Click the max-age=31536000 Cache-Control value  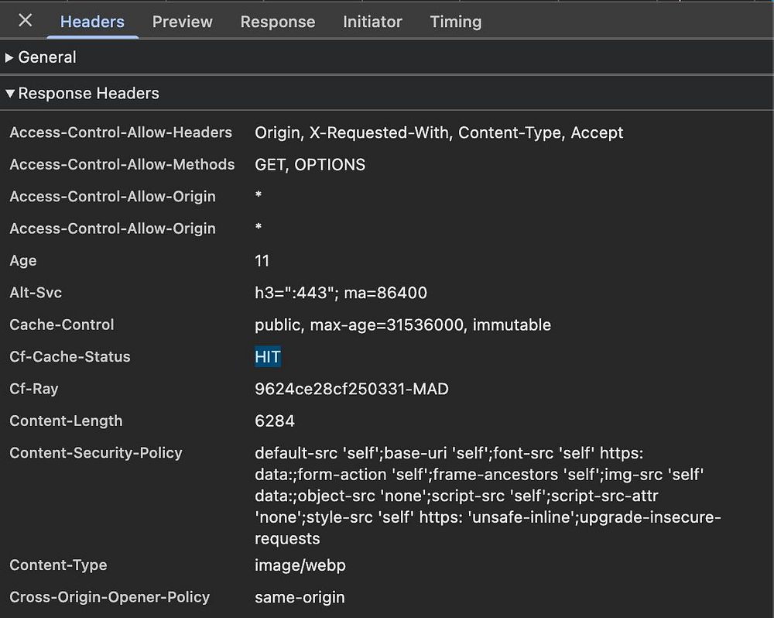click(x=388, y=325)
